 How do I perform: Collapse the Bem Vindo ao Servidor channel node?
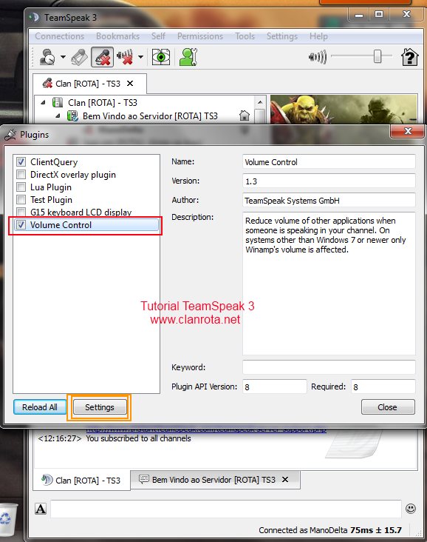tap(58, 116)
